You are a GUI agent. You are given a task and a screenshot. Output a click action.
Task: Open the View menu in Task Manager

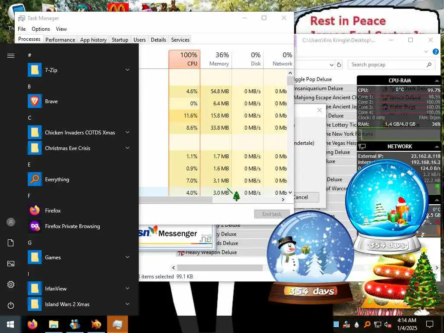61,29
